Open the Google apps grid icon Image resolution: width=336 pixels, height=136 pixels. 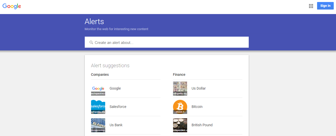311,6
